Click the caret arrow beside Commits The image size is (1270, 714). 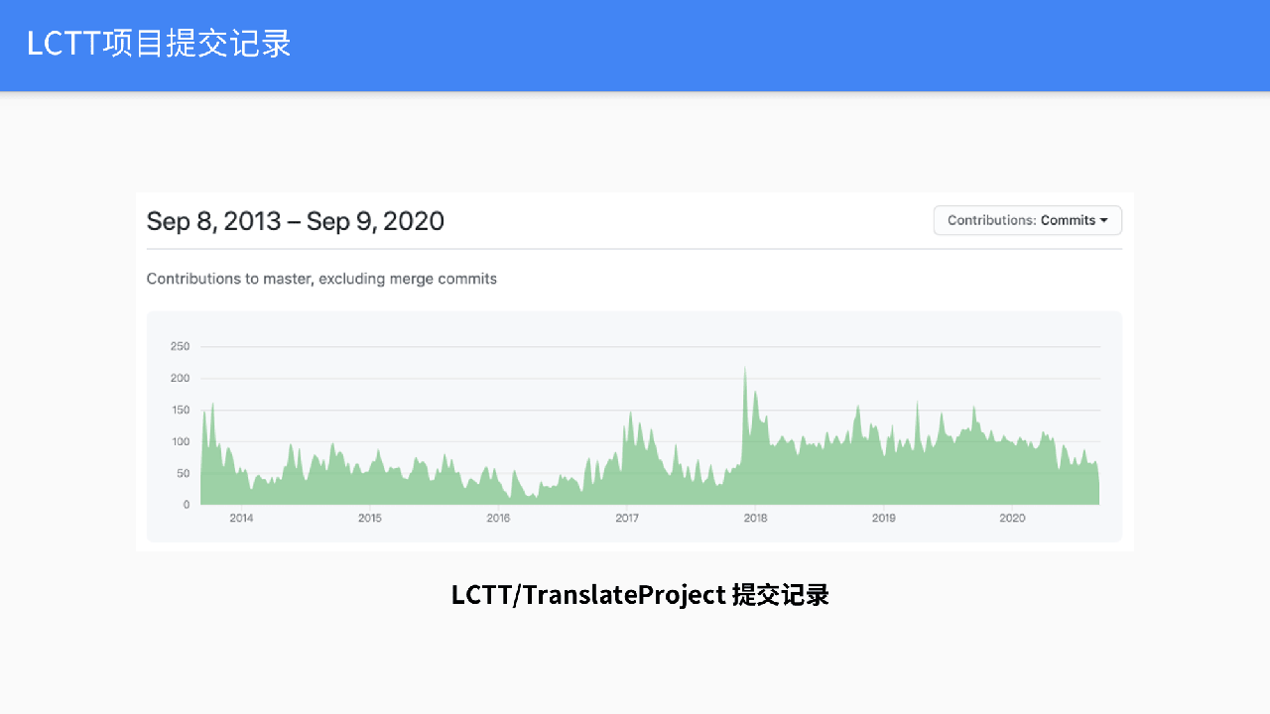pyautogui.click(x=1103, y=220)
